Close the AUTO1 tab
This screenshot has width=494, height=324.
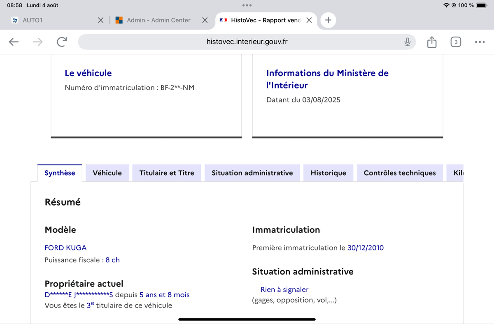(x=100, y=20)
